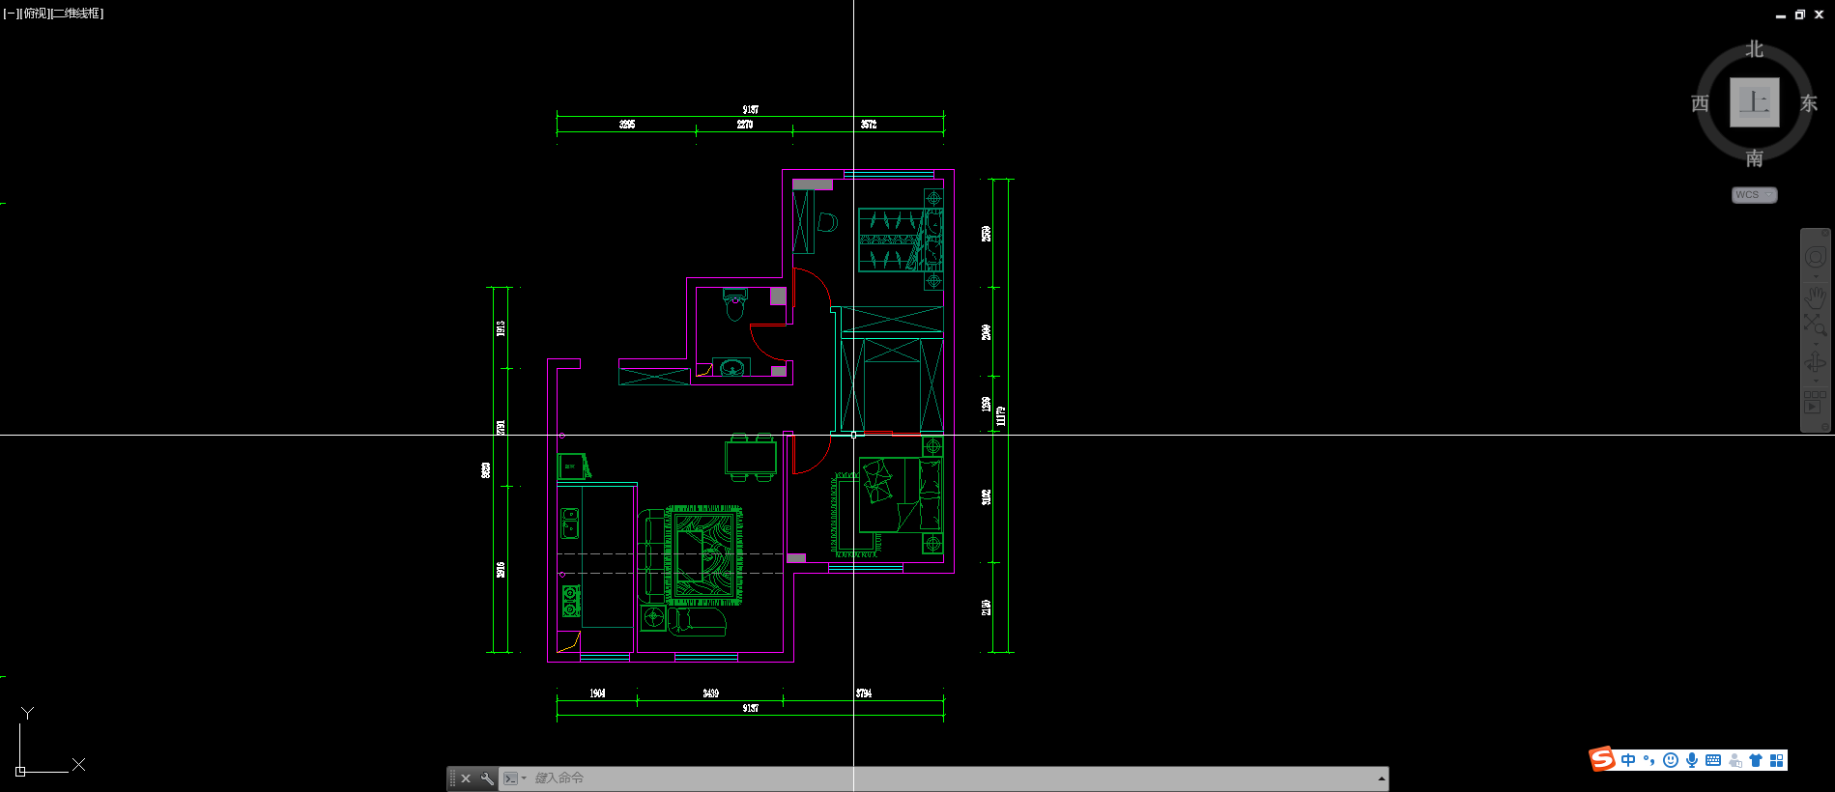Viewport: 1835px width, 792px height.
Task: Open the WCS coordinate system dropdown
Action: tap(1754, 195)
